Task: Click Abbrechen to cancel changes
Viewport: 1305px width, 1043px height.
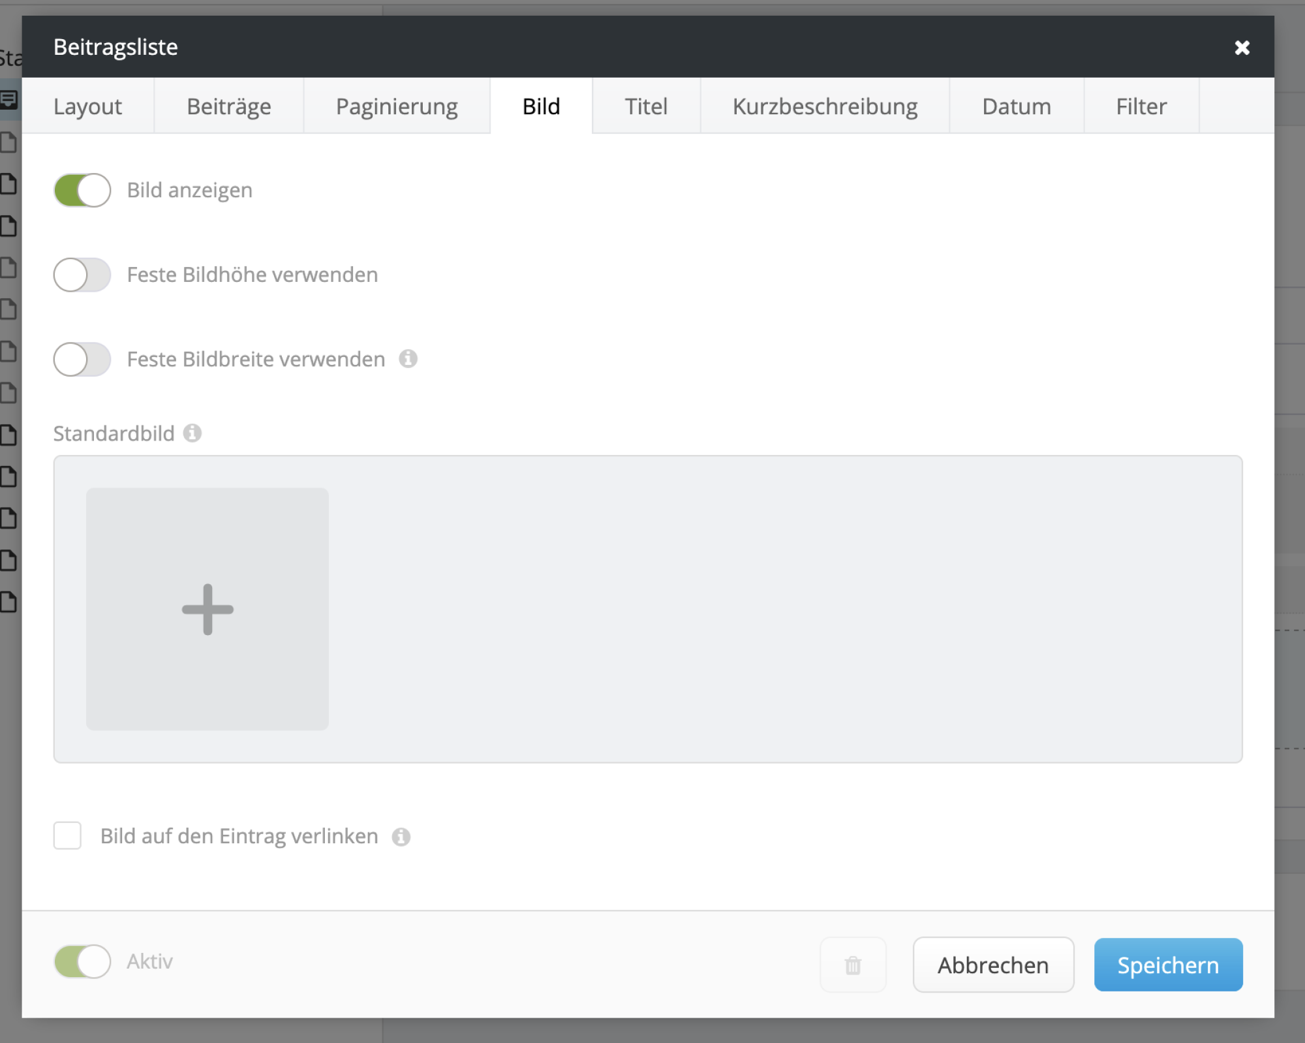Action: pos(992,965)
